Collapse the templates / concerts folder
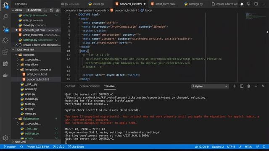The height and width of the screenshot is (151, 269). click(18, 69)
